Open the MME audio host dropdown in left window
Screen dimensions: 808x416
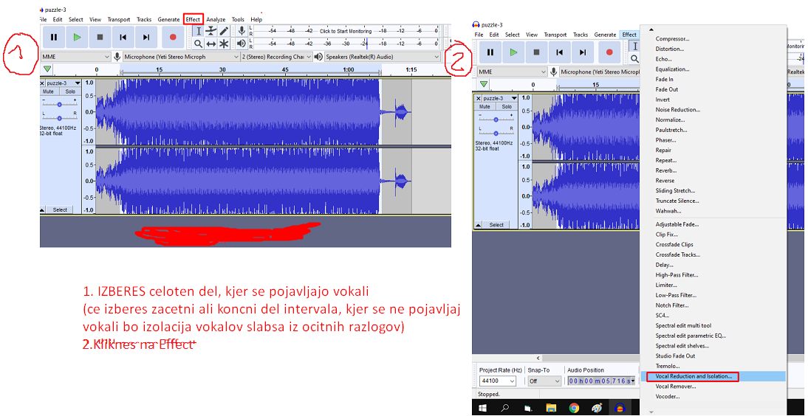tap(75, 57)
